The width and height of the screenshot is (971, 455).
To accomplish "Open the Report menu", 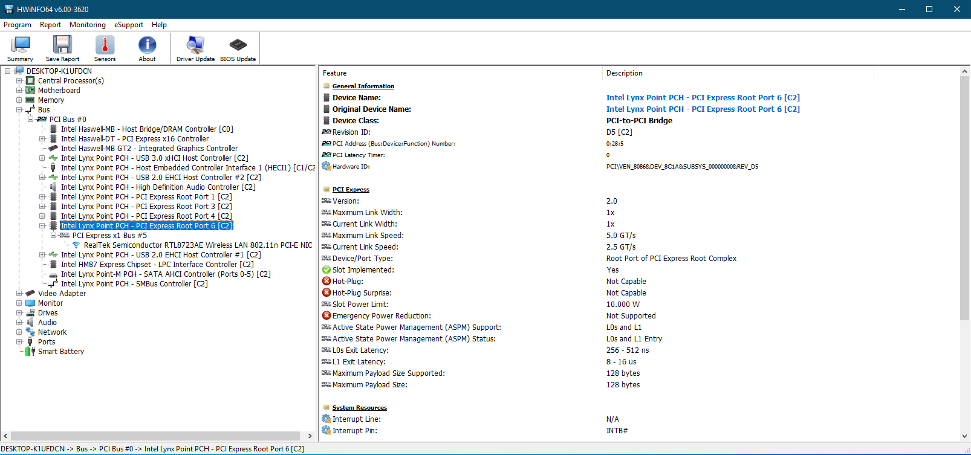I will point(50,25).
